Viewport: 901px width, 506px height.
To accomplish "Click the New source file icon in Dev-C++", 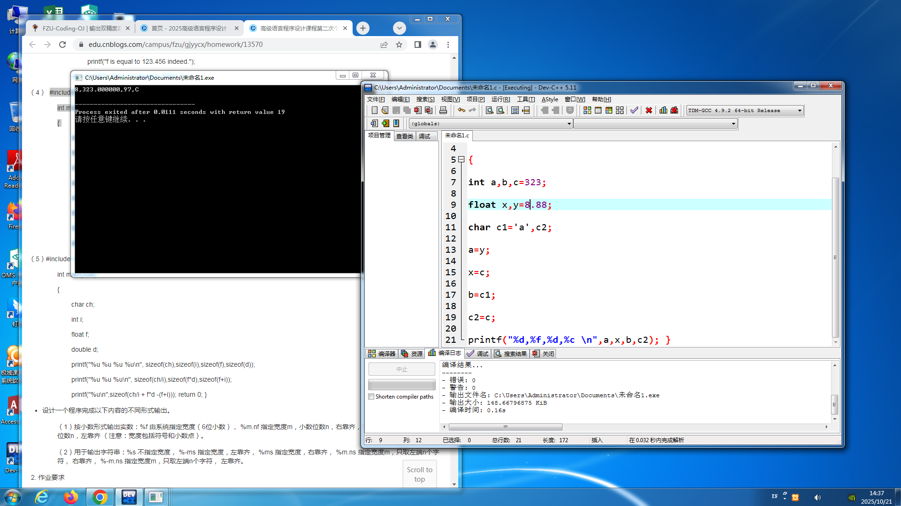I will 374,110.
